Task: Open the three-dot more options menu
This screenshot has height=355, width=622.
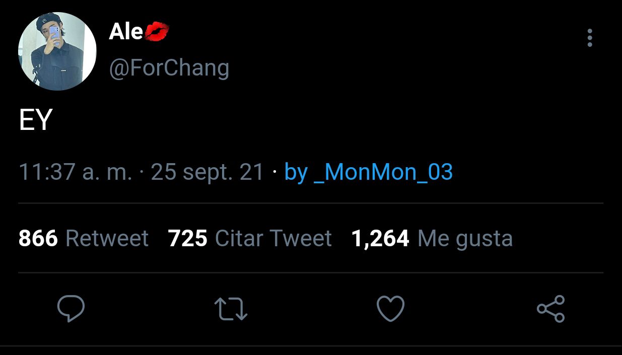Action: click(590, 38)
